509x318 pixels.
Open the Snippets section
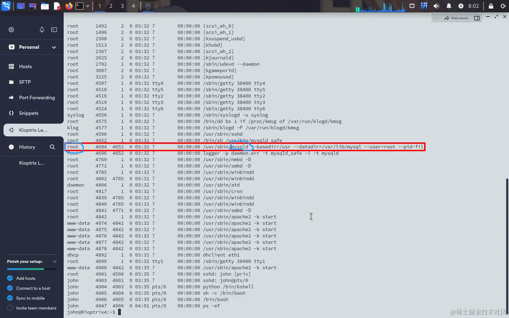pos(32,113)
